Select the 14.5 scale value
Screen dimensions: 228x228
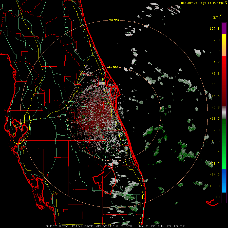coord(216,96)
